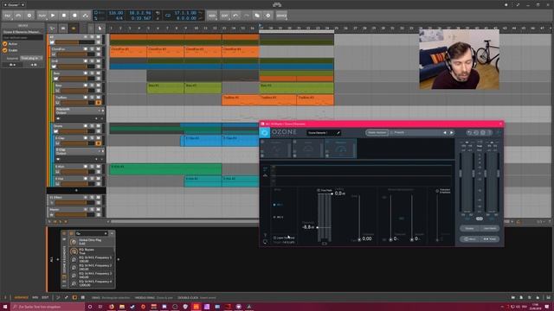Click the Gain Match button in Ozone

pos(490,228)
